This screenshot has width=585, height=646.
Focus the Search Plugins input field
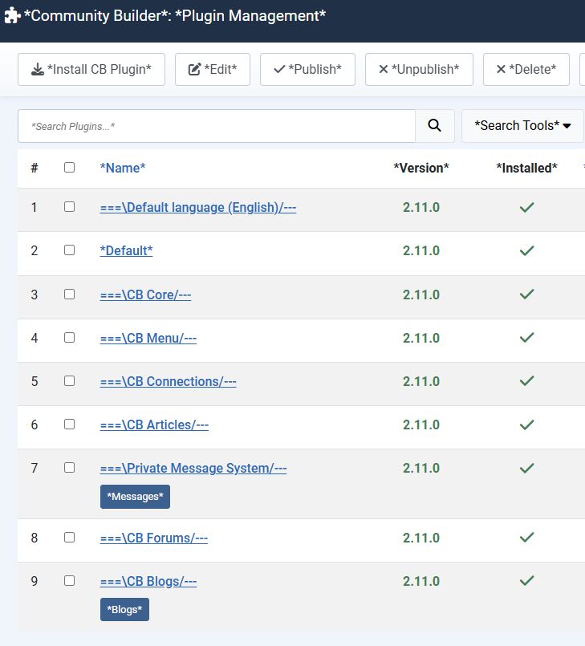pyautogui.click(x=217, y=126)
